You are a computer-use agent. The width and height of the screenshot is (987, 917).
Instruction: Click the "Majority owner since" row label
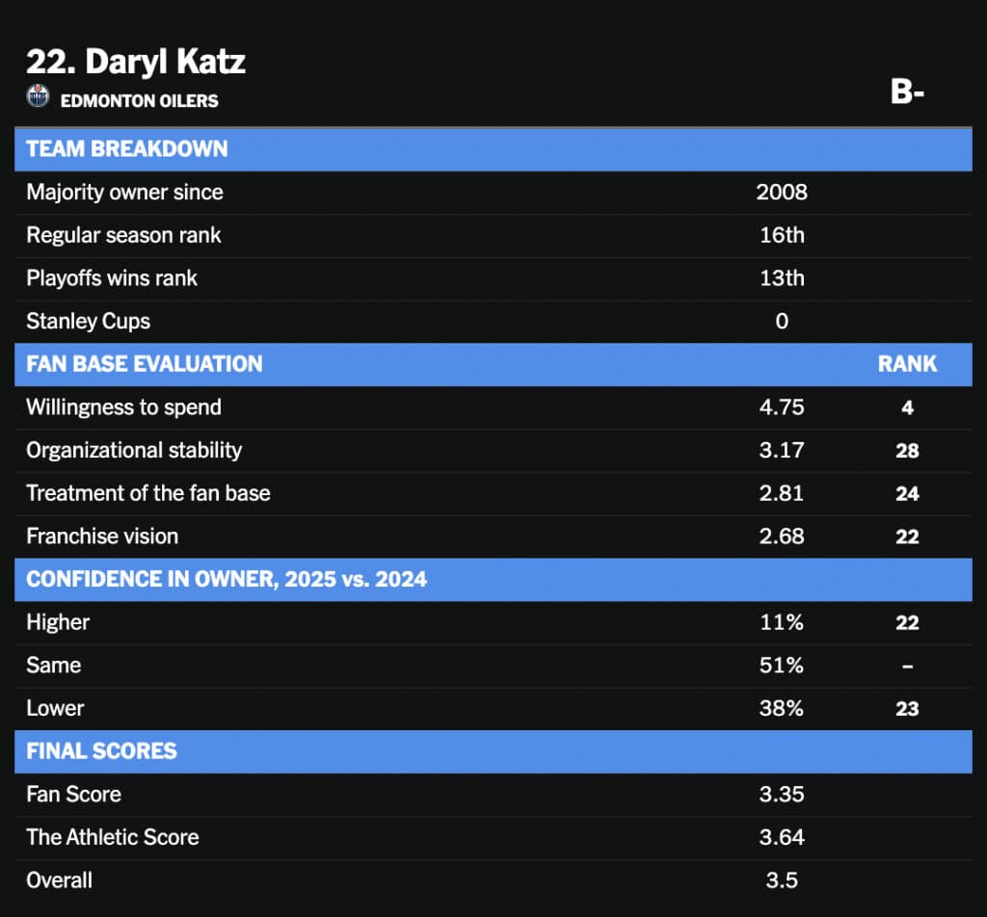pos(124,193)
